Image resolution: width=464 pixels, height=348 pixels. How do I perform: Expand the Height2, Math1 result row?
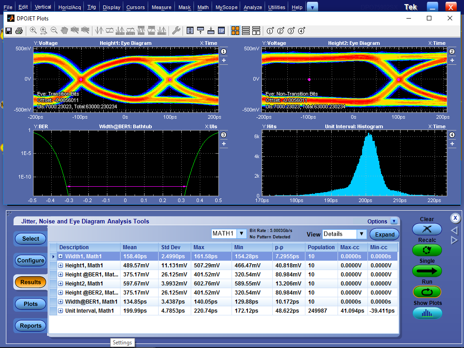click(x=60, y=284)
